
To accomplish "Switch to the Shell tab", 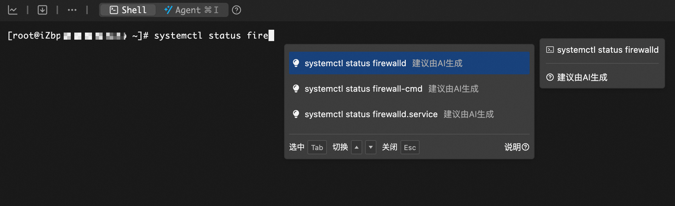I will click(128, 10).
